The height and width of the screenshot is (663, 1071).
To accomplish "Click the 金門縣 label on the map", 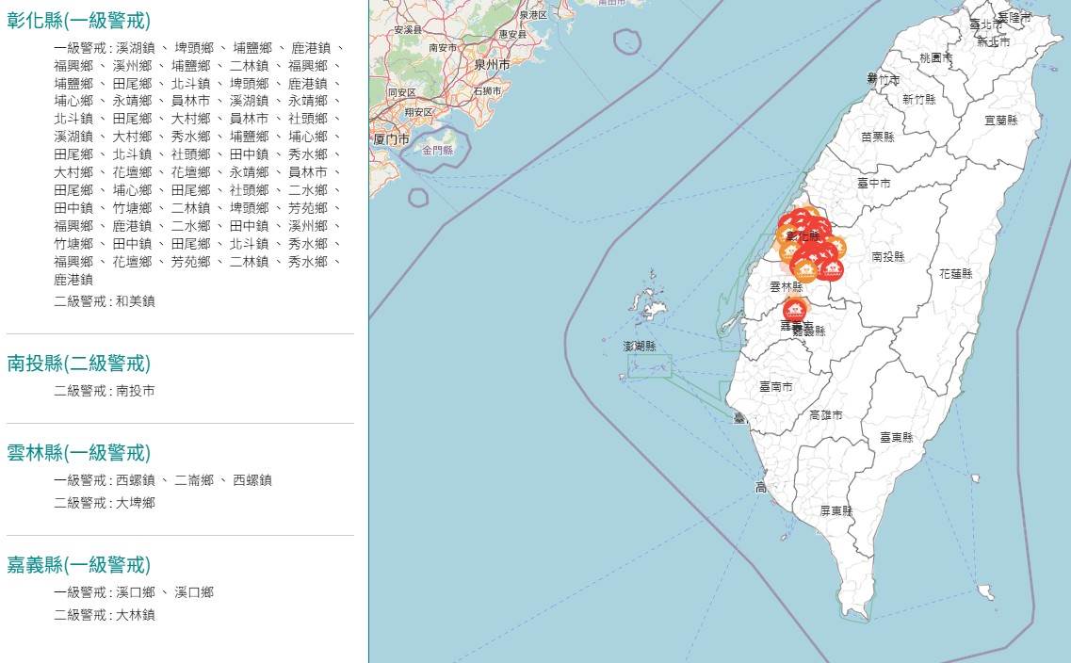I will (437, 150).
